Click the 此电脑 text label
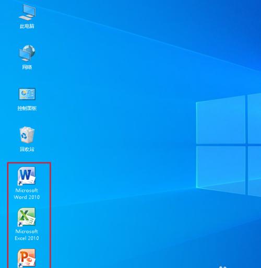The image size is (261, 268). tap(27, 26)
